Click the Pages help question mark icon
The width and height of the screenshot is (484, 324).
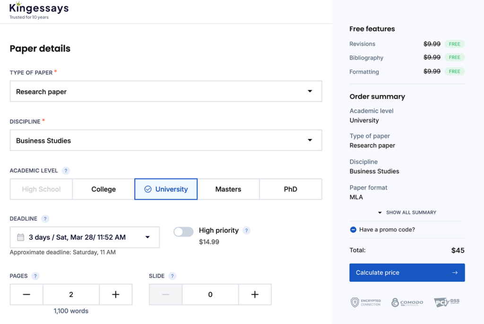(35, 276)
